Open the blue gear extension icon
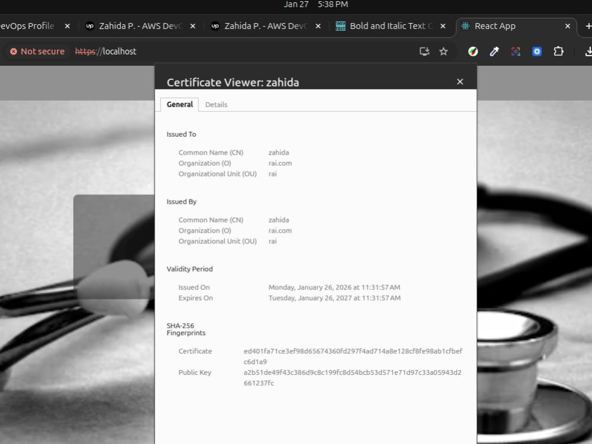592x444 pixels. tap(537, 52)
